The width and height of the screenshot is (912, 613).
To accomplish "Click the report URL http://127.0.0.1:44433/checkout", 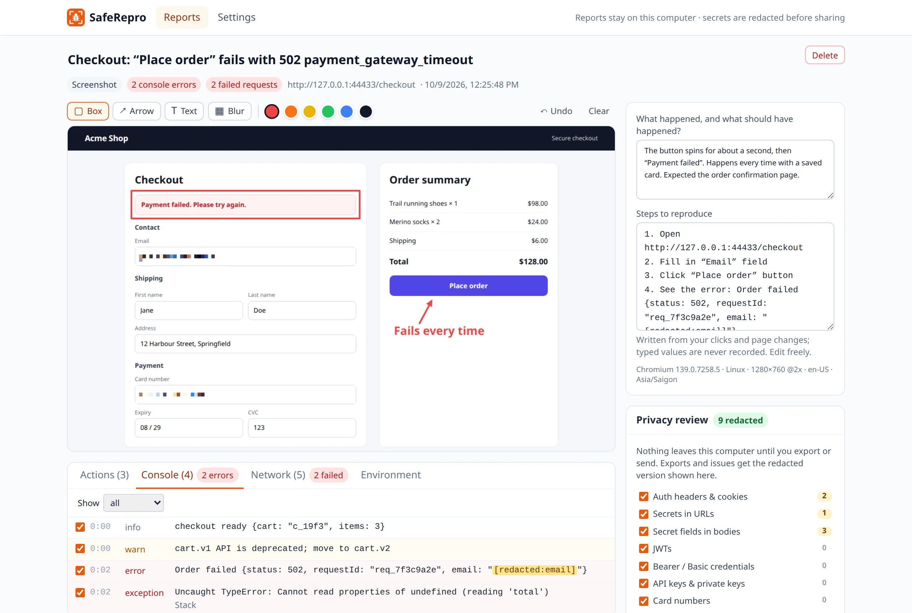I will tap(351, 84).
